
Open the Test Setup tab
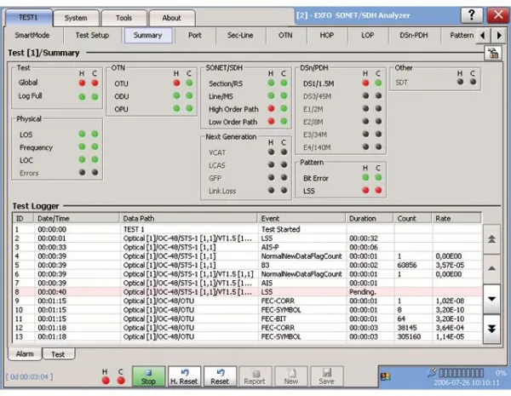pos(92,36)
